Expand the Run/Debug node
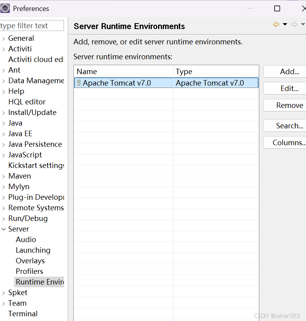The width and height of the screenshot is (306, 321). pyautogui.click(x=4, y=219)
